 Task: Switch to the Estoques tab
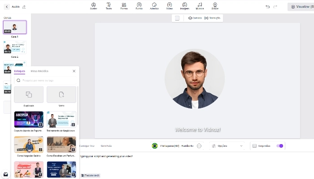click(x=19, y=71)
